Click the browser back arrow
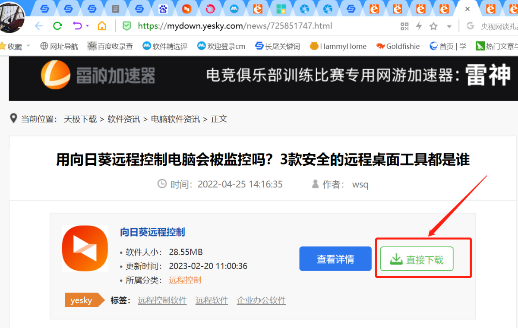 pyautogui.click(x=39, y=26)
